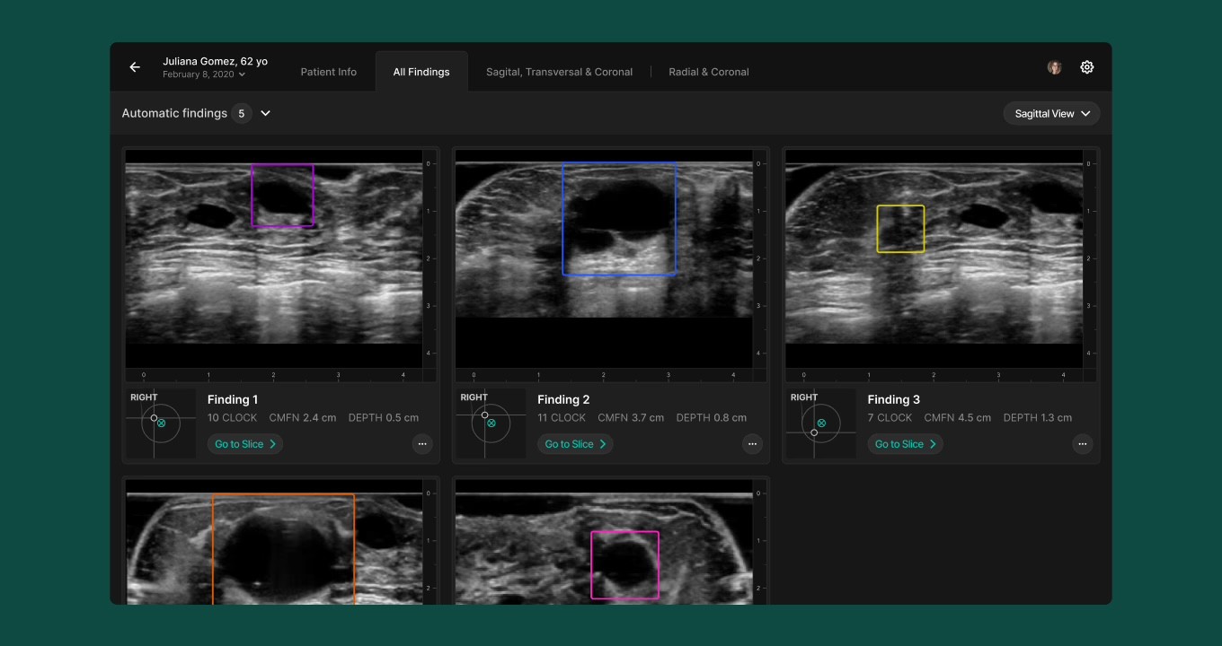Click the 7 CLOCK value
Screen dimensions: 1222x646
pyautogui.click(x=890, y=418)
